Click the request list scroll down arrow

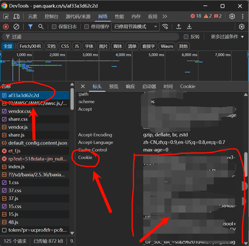72,233
